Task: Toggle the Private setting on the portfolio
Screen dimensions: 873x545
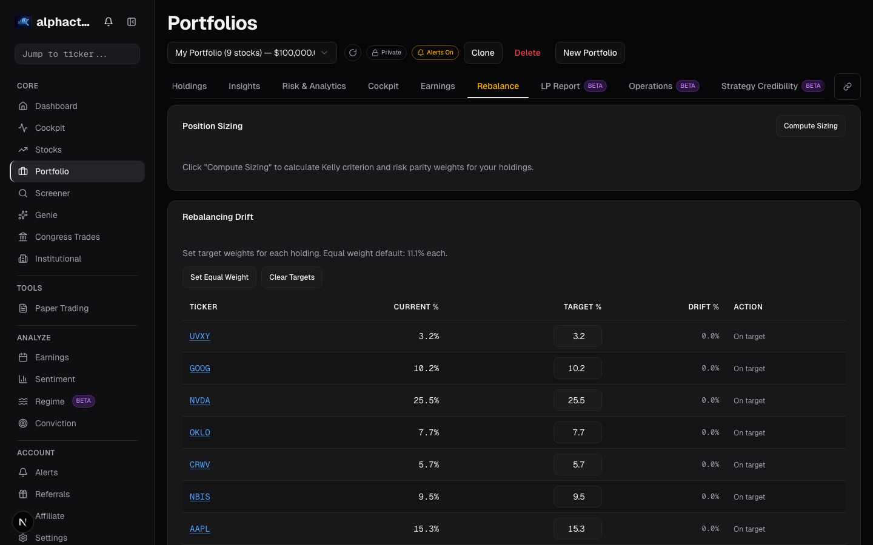Action: (x=386, y=53)
